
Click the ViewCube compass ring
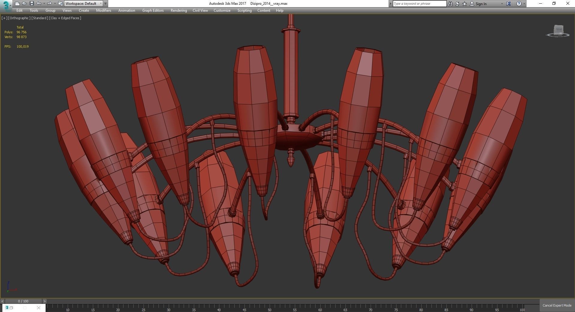(558, 35)
